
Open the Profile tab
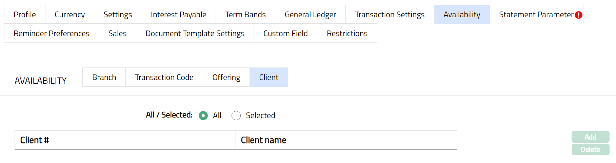click(25, 15)
